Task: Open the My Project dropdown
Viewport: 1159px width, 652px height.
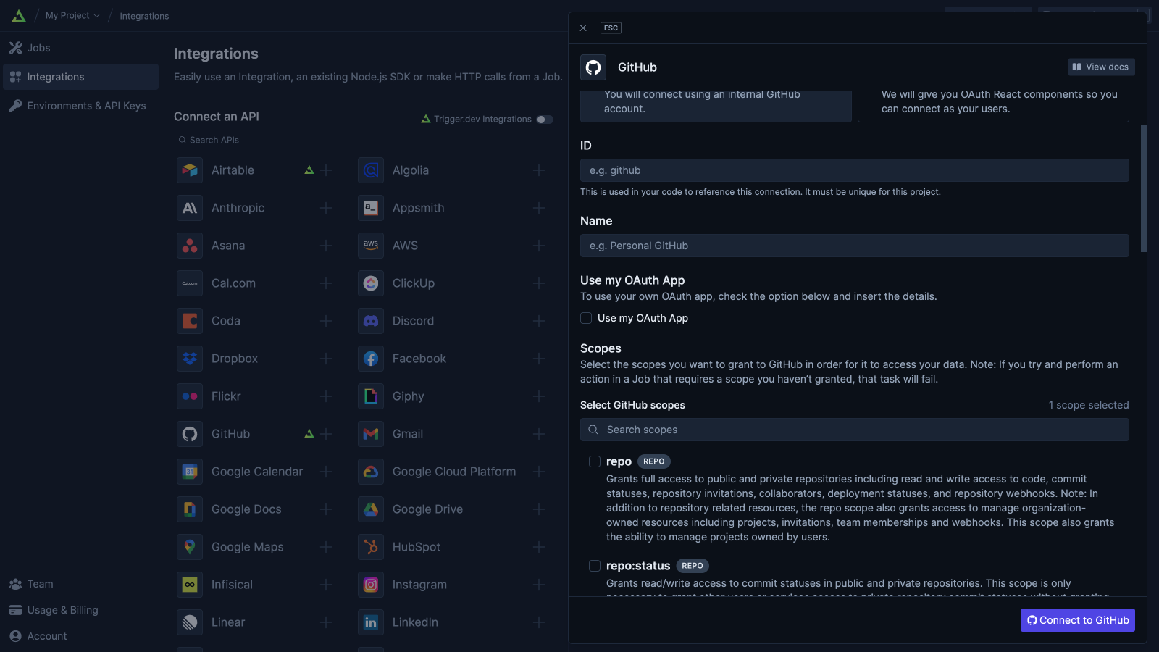Action: pyautogui.click(x=72, y=16)
